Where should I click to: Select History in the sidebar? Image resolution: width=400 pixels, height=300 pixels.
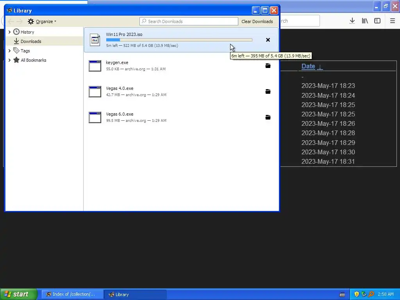tap(27, 32)
